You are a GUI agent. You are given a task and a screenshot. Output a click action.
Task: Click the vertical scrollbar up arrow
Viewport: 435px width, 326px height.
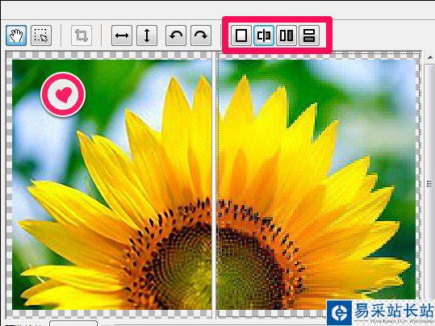point(430,58)
